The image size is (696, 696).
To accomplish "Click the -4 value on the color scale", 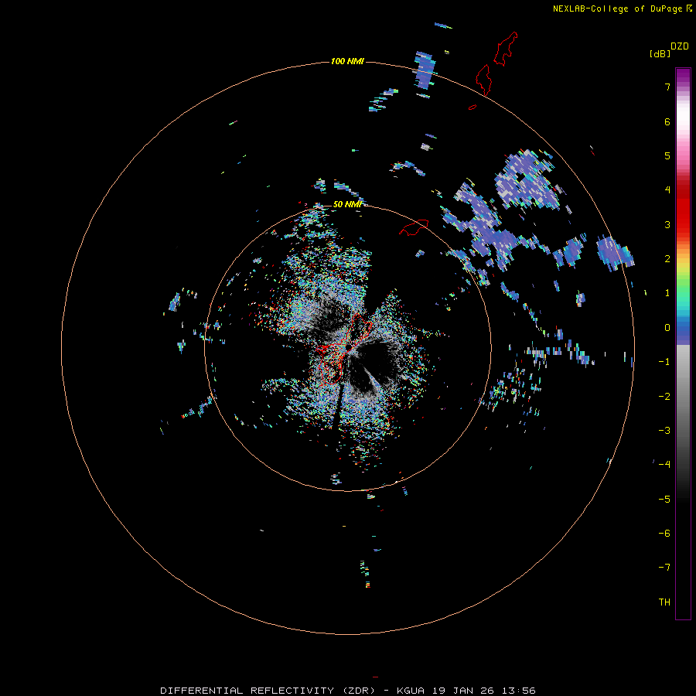I will pyautogui.click(x=664, y=465).
